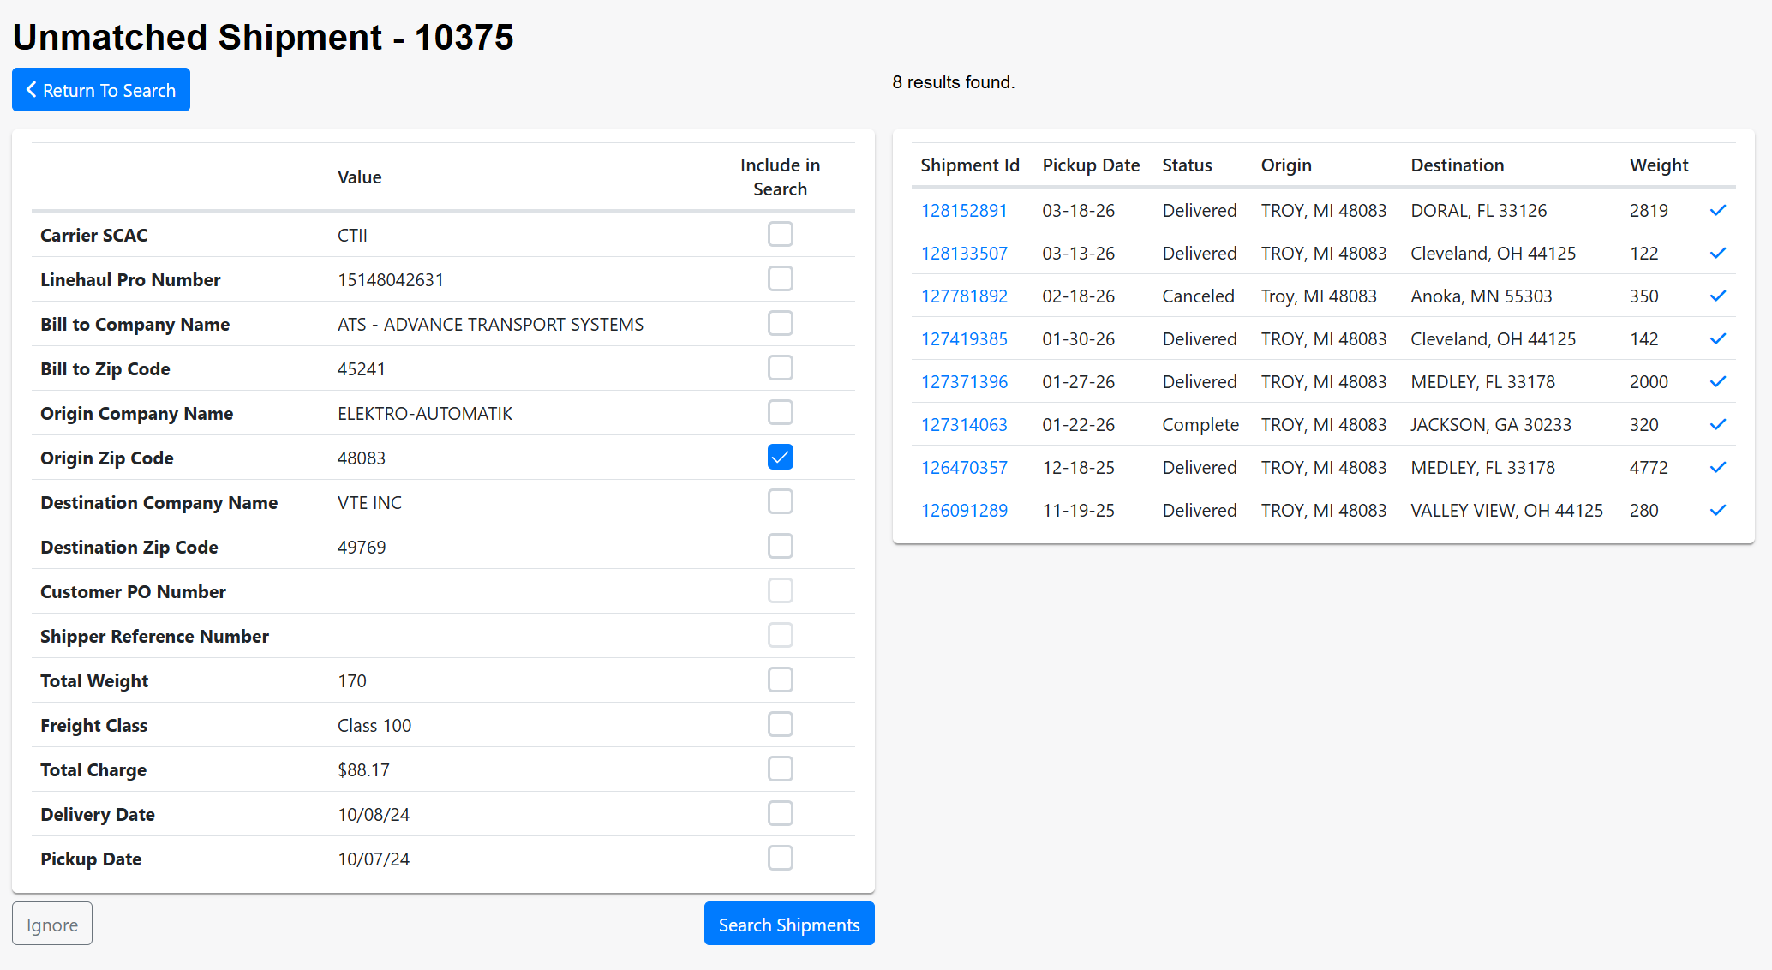Click checkmark icon for shipment 128152891
The height and width of the screenshot is (970, 1772).
click(x=1717, y=211)
